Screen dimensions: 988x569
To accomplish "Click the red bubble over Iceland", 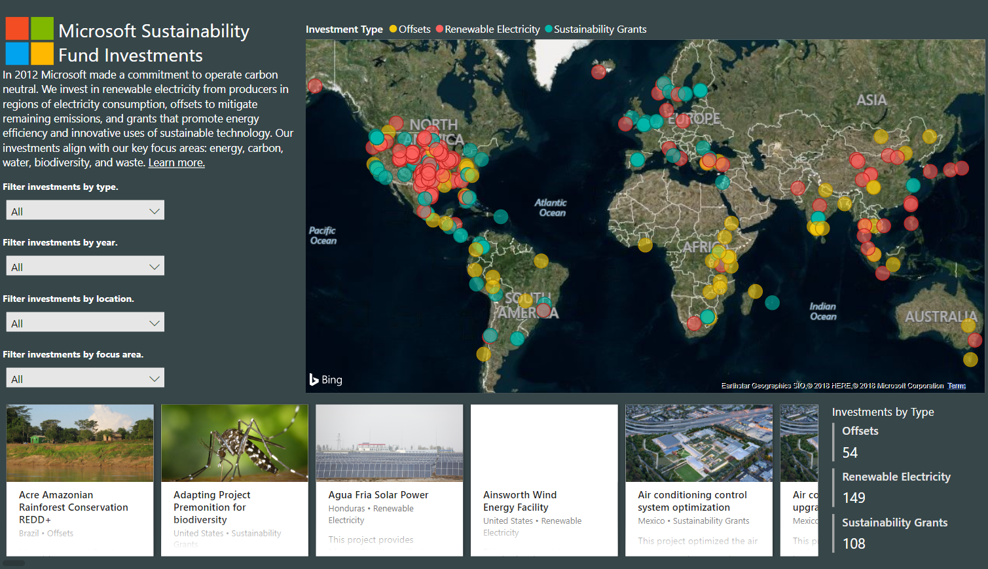I will click(x=598, y=72).
